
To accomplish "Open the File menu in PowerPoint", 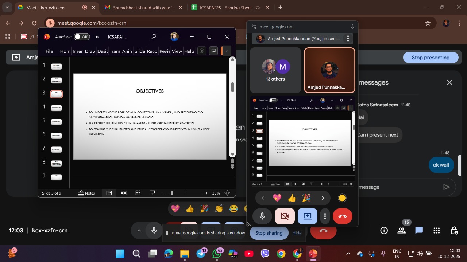I will 49,51.
